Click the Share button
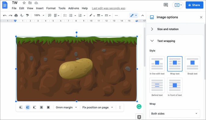This screenshot has height=120, width=206. click(194, 5)
